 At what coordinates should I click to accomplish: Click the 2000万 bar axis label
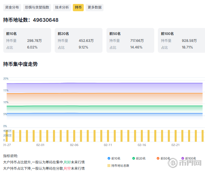[7, 135]
